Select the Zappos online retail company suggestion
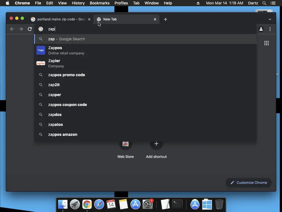This screenshot has height=212, width=282. coord(145,50)
